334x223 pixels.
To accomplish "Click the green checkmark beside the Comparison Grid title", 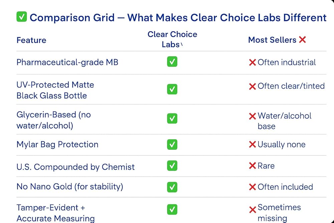I will (x=21, y=17).
